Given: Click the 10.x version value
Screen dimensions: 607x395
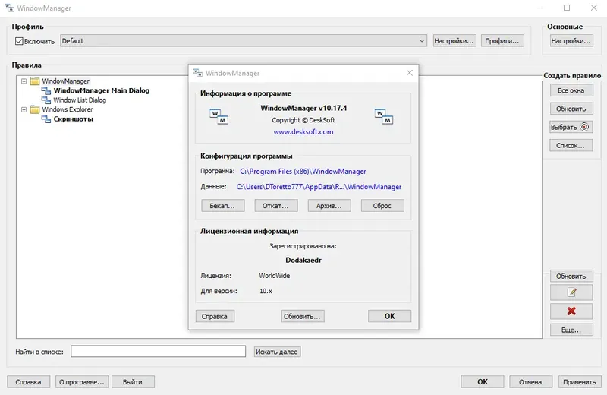Looking at the screenshot, I should 266,291.
